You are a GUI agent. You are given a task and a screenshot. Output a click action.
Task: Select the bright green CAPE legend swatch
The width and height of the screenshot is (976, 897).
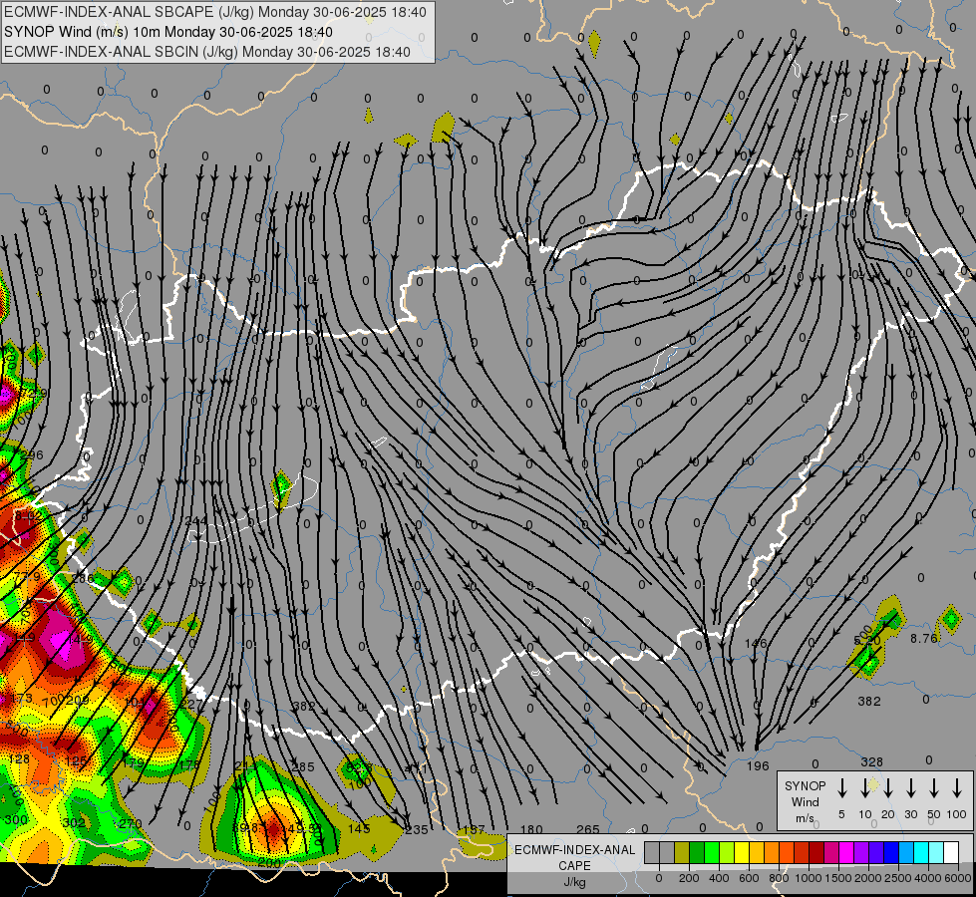[x=712, y=853]
